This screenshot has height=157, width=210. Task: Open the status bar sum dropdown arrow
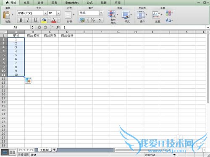[174, 154]
